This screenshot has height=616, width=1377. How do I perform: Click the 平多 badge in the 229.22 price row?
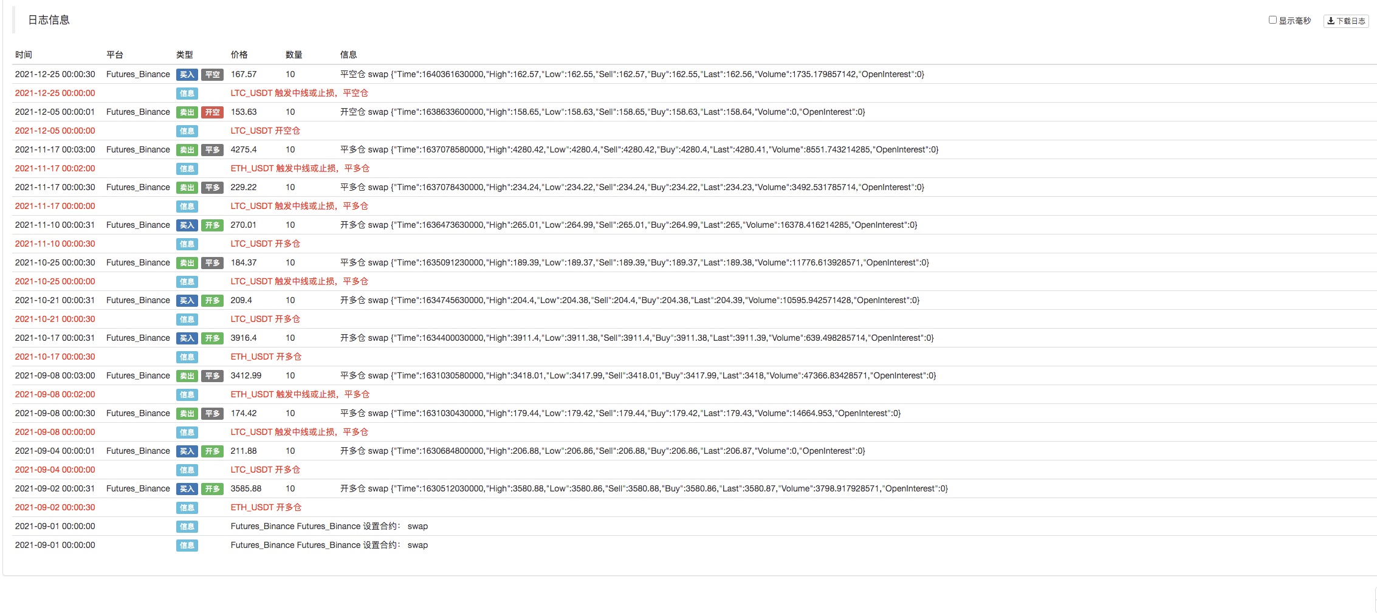tap(212, 188)
